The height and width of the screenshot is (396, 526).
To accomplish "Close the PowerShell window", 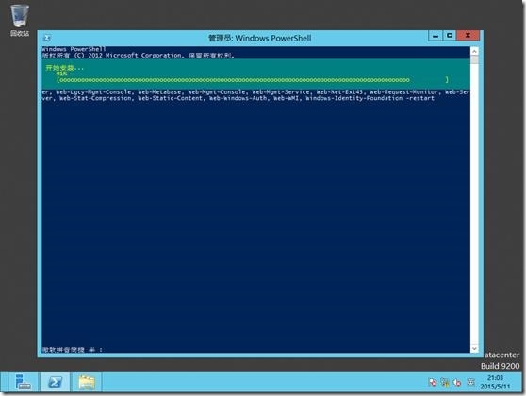I will point(468,36).
